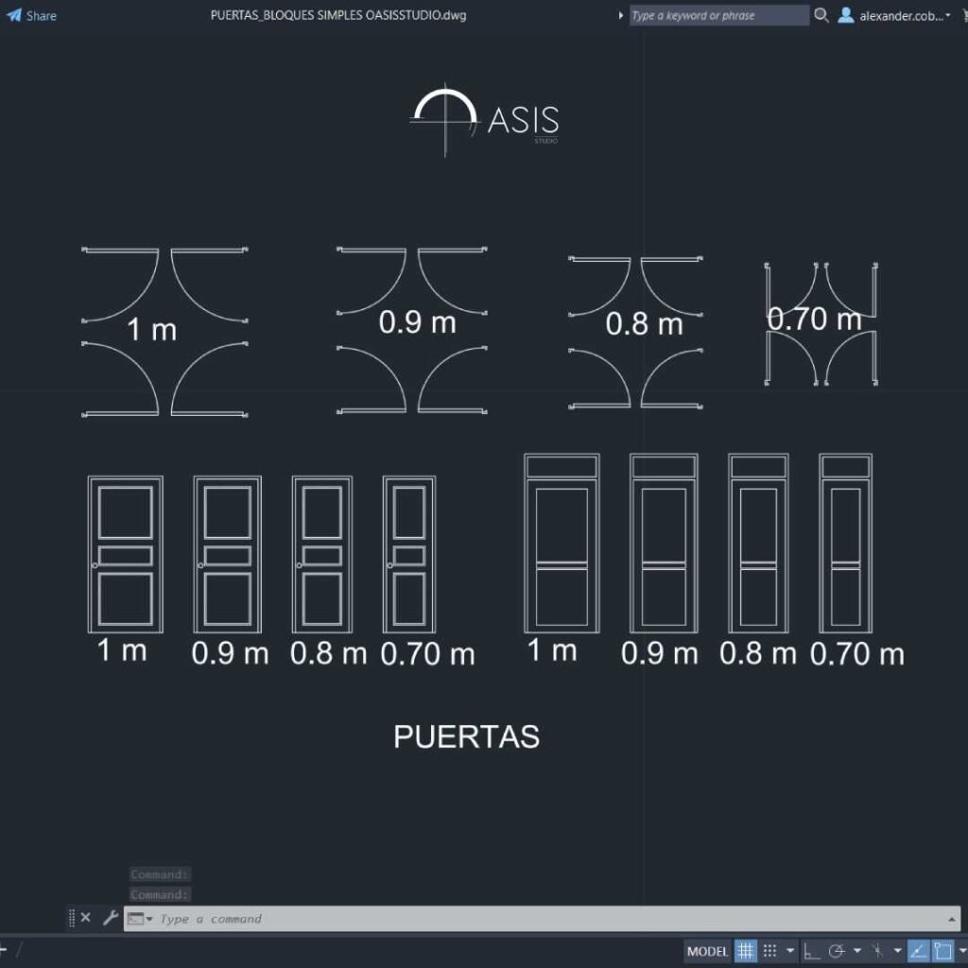968x968 pixels.
Task: Select the 1 m plan-view swing label
Action: pos(152,330)
